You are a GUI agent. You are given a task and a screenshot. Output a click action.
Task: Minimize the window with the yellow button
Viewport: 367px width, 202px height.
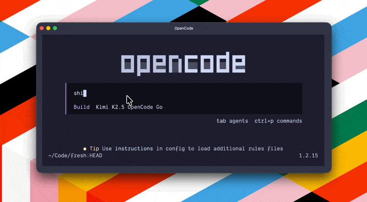(48, 28)
